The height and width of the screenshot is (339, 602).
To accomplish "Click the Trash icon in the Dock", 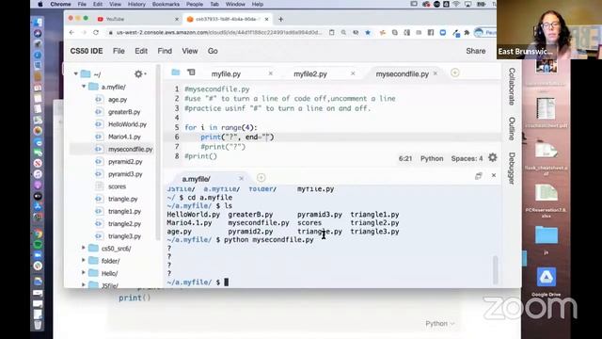I will [x=38, y=325].
